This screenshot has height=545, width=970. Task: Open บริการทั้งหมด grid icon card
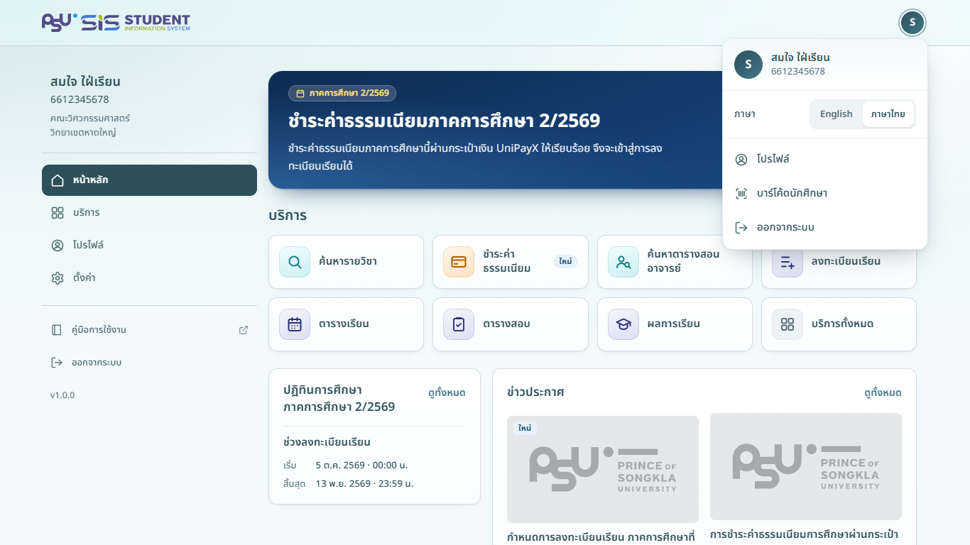click(x=788, y=324)
